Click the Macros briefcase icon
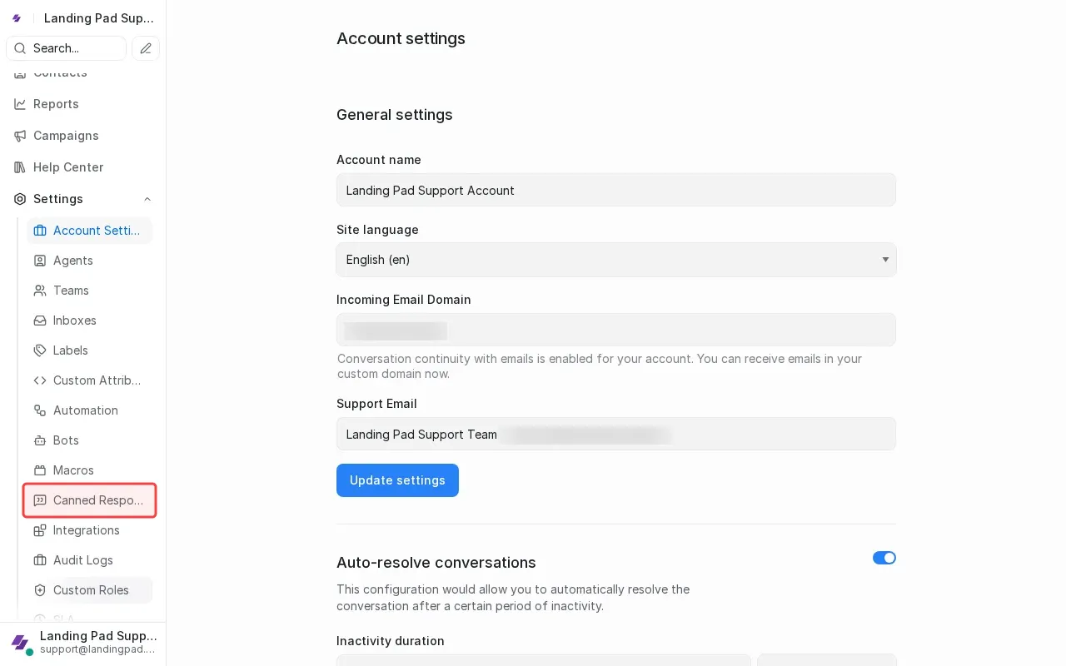1066x666 pixels. pos(40,470)
